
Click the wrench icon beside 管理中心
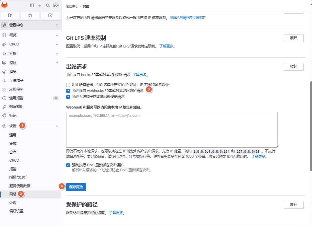click(4, 25)
